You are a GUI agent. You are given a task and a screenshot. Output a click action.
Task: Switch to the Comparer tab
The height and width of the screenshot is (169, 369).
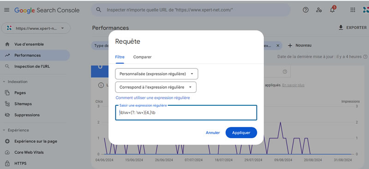click(x=143, y=57)
